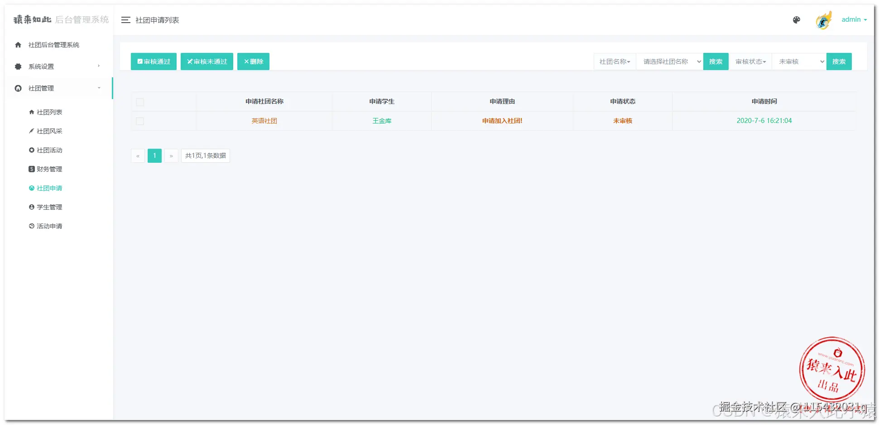The width and height of the screenshot is (879, 425).
Task: Click the user icon beside 学生管理
Action: 32,207
